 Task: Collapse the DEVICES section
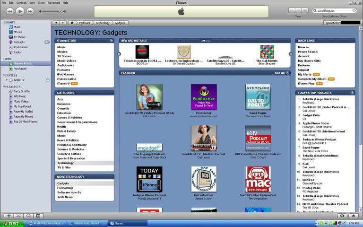coord(4,75)
